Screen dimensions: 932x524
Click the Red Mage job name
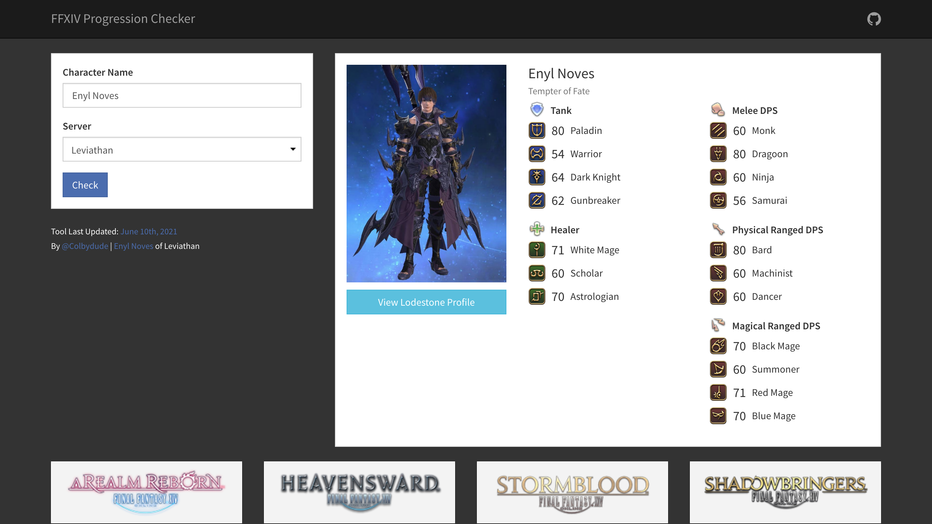773,393
